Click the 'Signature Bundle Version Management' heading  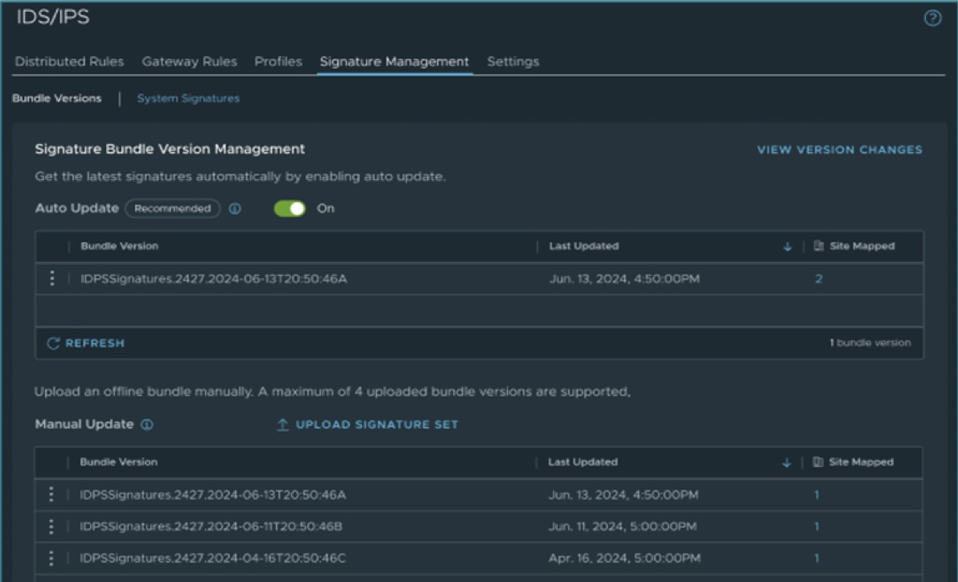170,149
